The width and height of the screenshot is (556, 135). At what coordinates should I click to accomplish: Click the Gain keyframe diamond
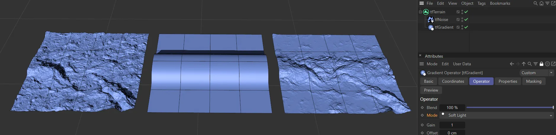click(422, 125)
